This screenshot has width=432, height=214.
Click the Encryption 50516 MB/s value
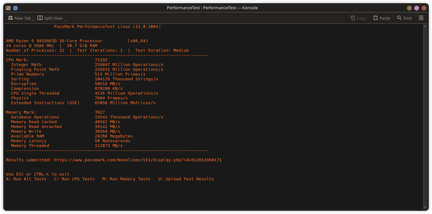[x=108, y=84]
